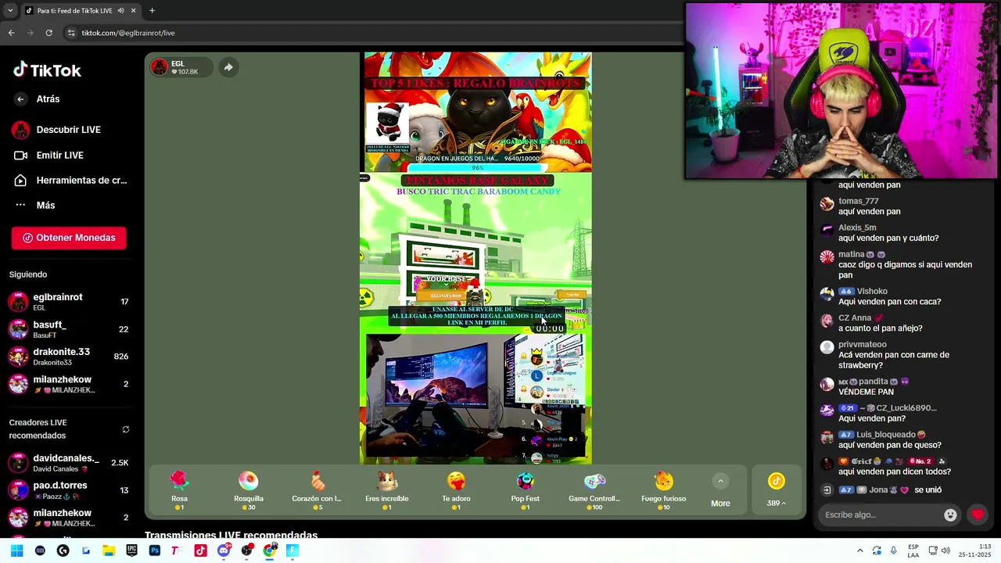Mute the TikTok tab audio

tap(120, 11)
